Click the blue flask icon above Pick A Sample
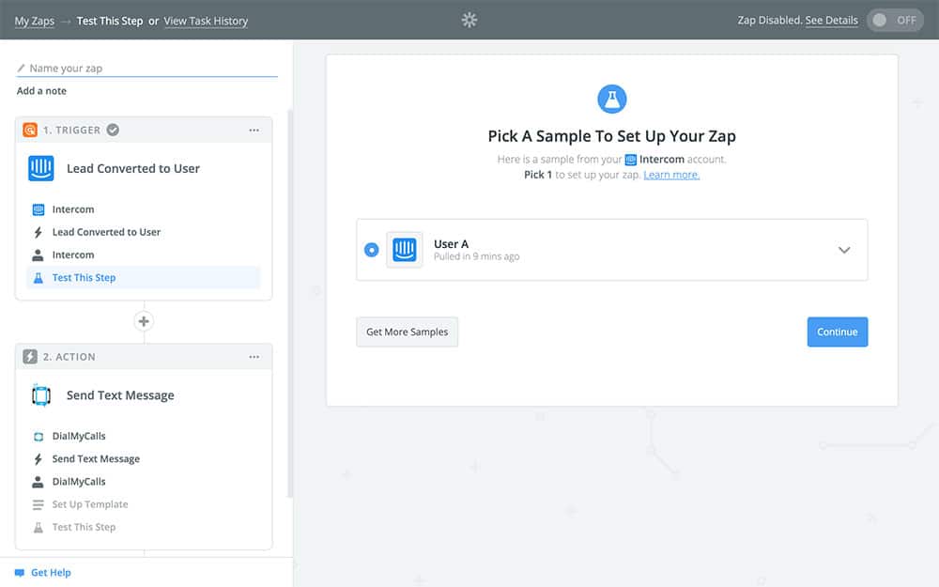 click(611, 99)
